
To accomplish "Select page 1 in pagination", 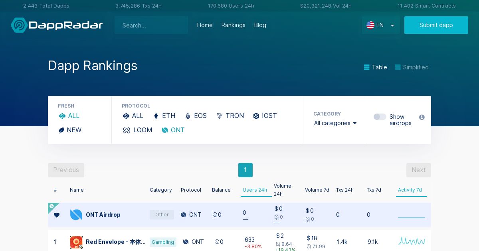I will (x=245, y=170).
